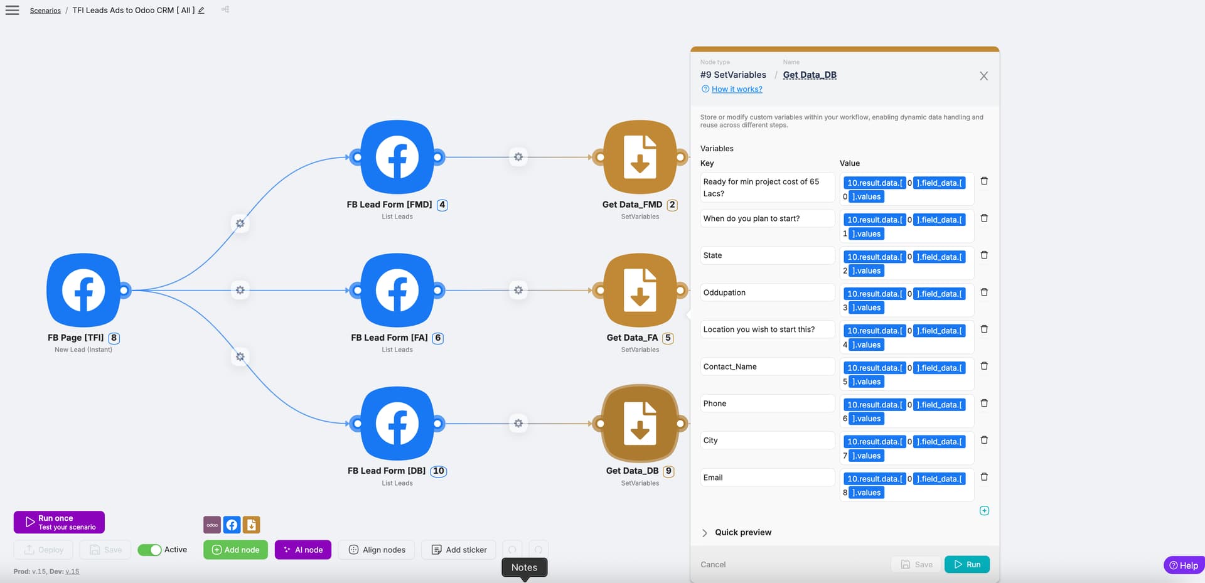The height and width of the screenshot is (583, 1205).
Task: Delete the 'When do you plan to start?' variable
Action: coord(984,218)
